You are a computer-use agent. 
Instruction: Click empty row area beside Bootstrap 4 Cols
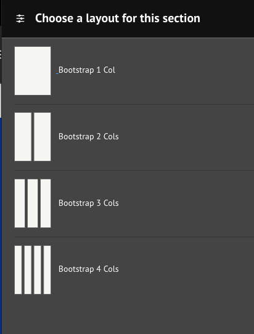tap(186, 270)
